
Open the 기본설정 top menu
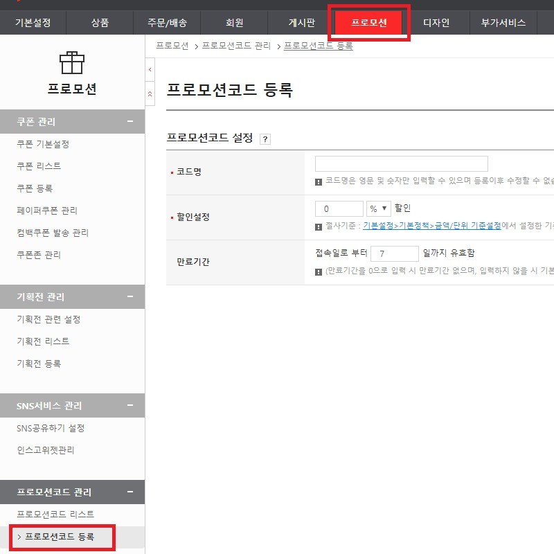click(x=33, y=23)
